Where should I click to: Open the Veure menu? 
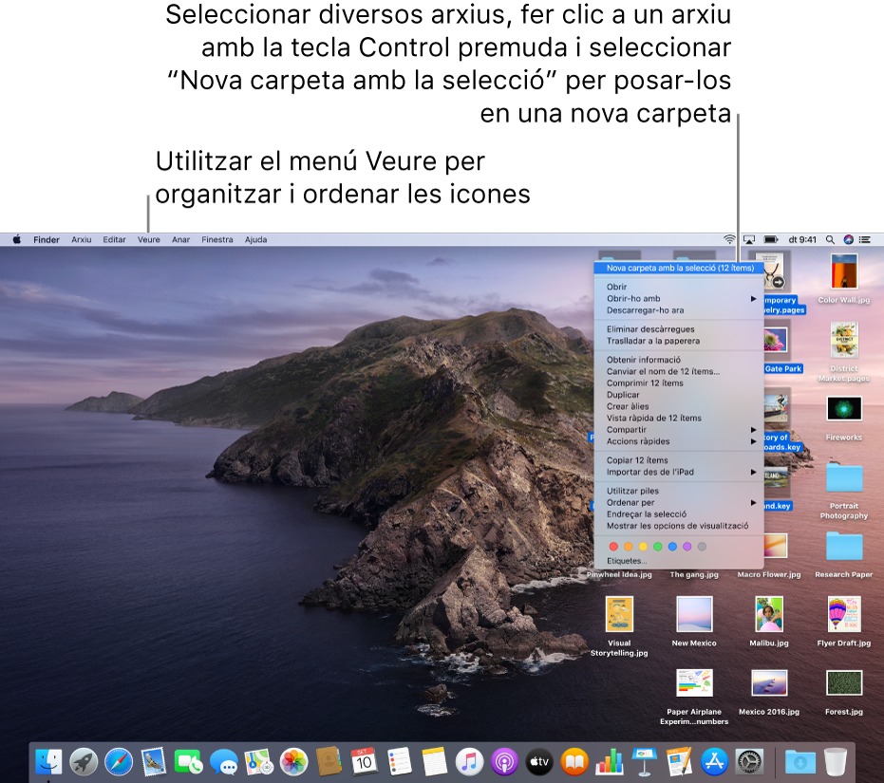(149, 239)
